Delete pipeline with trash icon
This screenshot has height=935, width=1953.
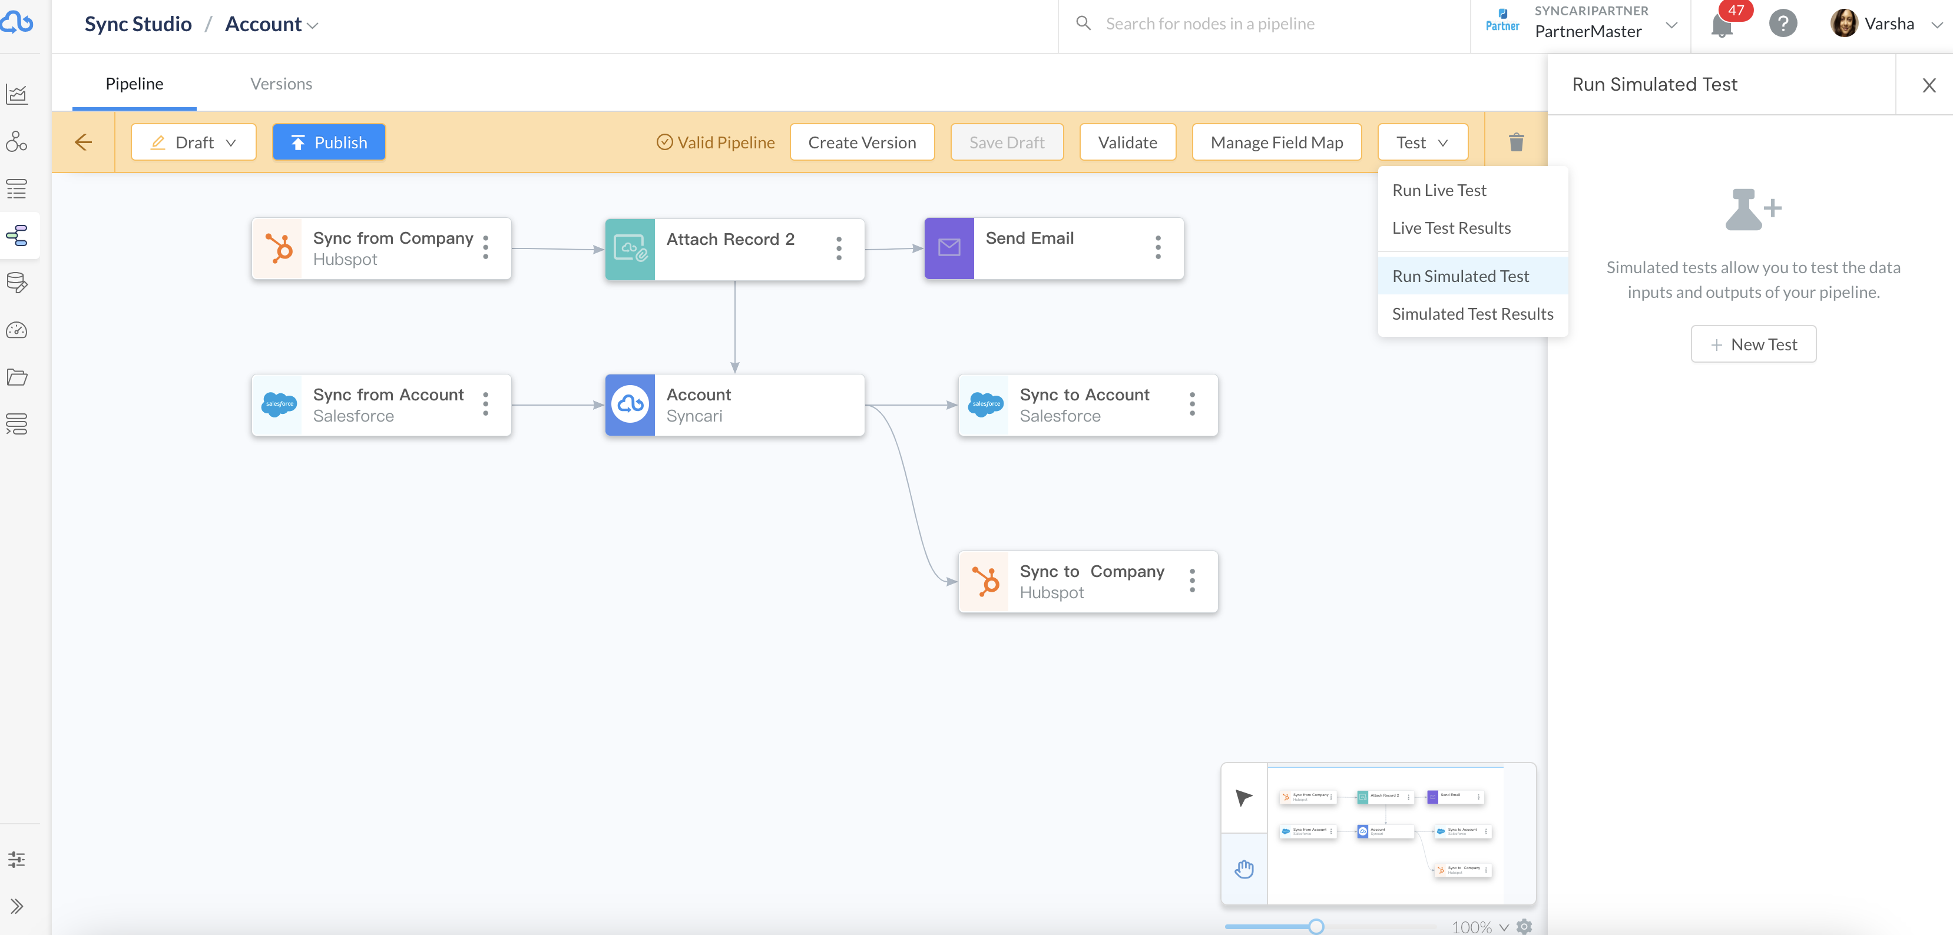click(x=1515, y=142)
